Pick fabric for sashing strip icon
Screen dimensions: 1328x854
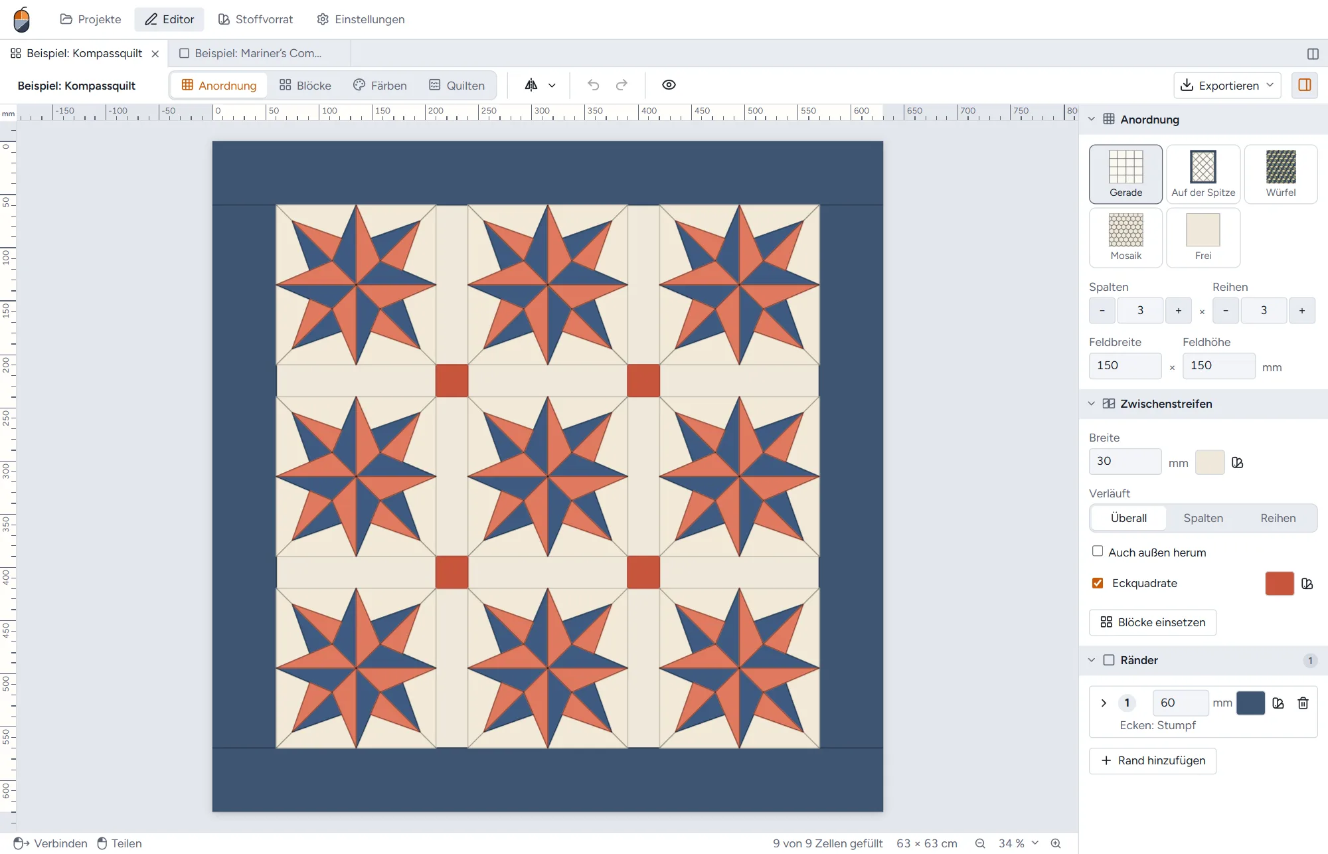1238,463
